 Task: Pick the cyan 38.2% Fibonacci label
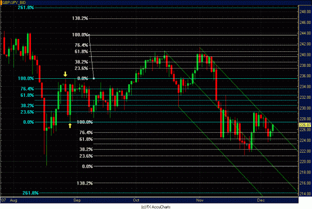point(27,106)
